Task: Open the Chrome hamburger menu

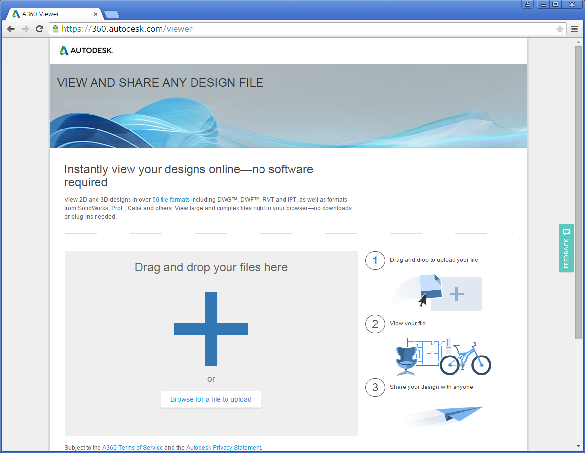Action: [x=574, y=29]
